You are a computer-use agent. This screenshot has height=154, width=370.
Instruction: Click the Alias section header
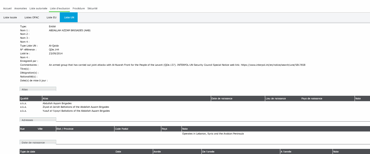38,89
